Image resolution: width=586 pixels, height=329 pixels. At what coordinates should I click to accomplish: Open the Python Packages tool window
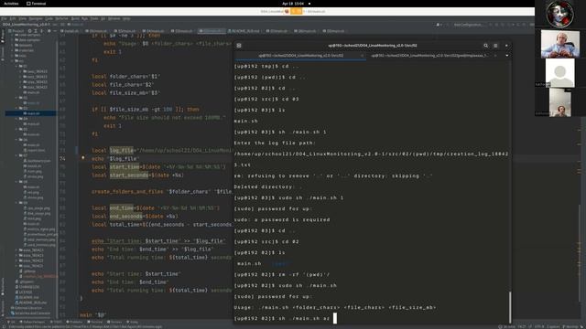33,322
